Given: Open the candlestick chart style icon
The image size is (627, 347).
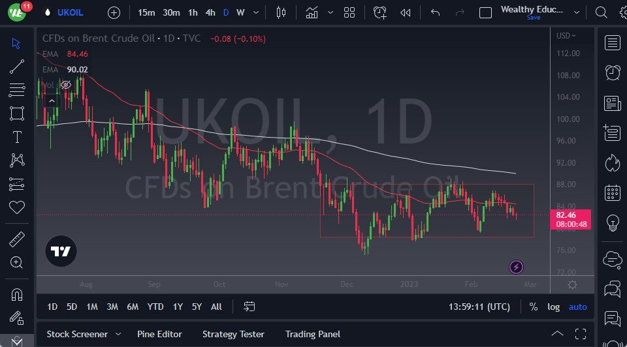Looking at the screenshot, I should pos(281,12).
